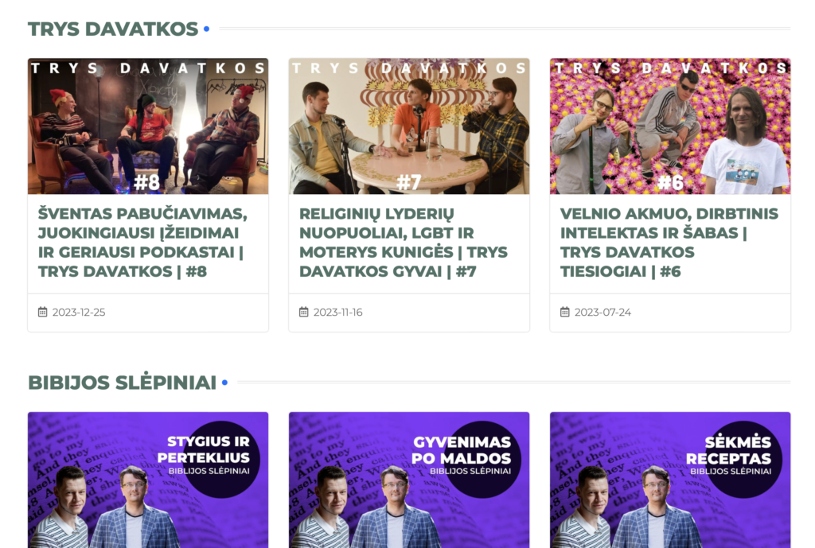Click the #8 episode number overlay
Viewport: 815px width, 548px height.
[146, 182]
